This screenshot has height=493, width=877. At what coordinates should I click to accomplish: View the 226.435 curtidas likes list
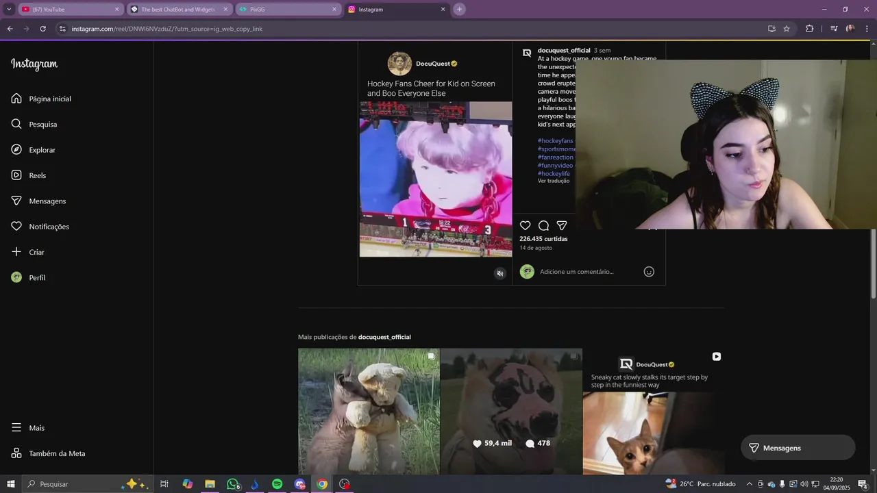coord(543,239)
